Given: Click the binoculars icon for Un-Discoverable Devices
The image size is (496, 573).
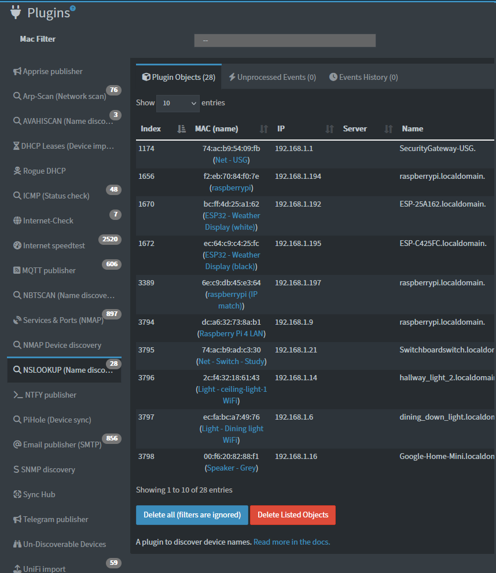Looking at the screenshot, I should (17, 543).
